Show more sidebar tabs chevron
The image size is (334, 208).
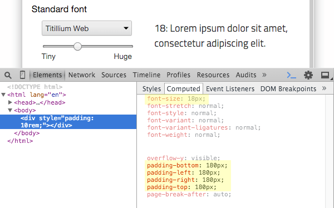[324, 88]
